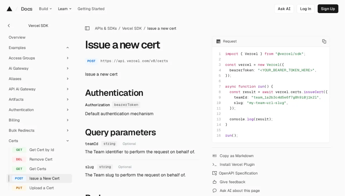Copy the request code with copy icon

pyautogui.click(x=324, y=41)
